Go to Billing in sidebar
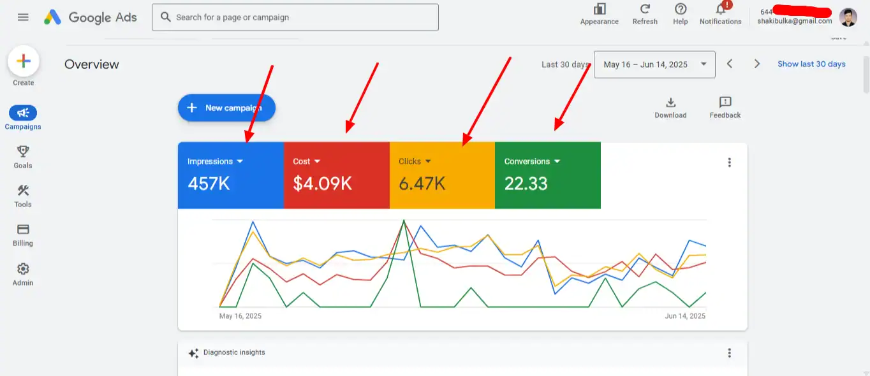The width and height of the screenshot is (870, 376). coord(23,234)
